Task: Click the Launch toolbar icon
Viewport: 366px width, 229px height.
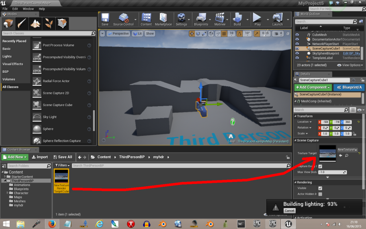Action: coord(277,20)
